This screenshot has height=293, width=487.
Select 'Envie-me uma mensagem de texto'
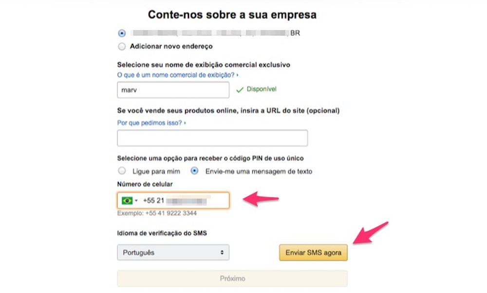coord(195,171)
